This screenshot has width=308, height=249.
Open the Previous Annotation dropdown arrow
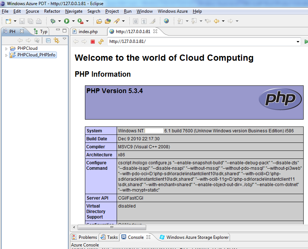[x=201, y=21]
